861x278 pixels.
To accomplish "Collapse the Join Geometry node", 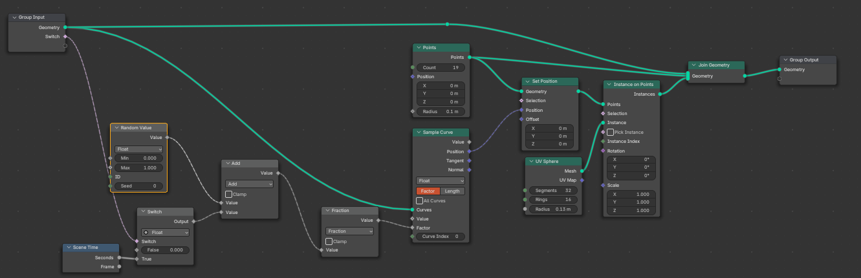I will click(x=694, y=65).
